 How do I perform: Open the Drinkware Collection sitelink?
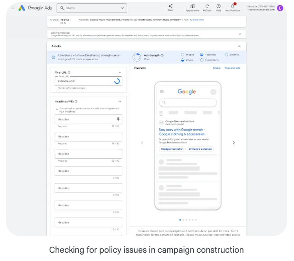[x=200, y=149]
